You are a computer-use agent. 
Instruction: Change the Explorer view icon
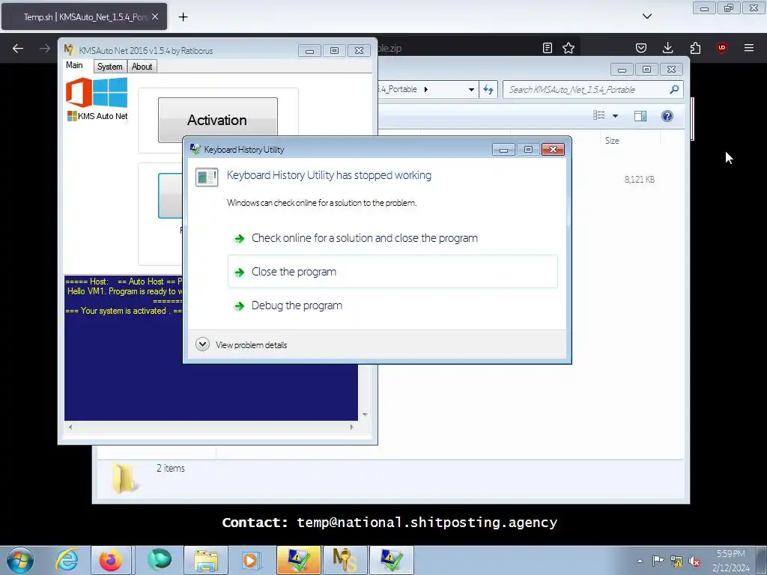[598, 115]
